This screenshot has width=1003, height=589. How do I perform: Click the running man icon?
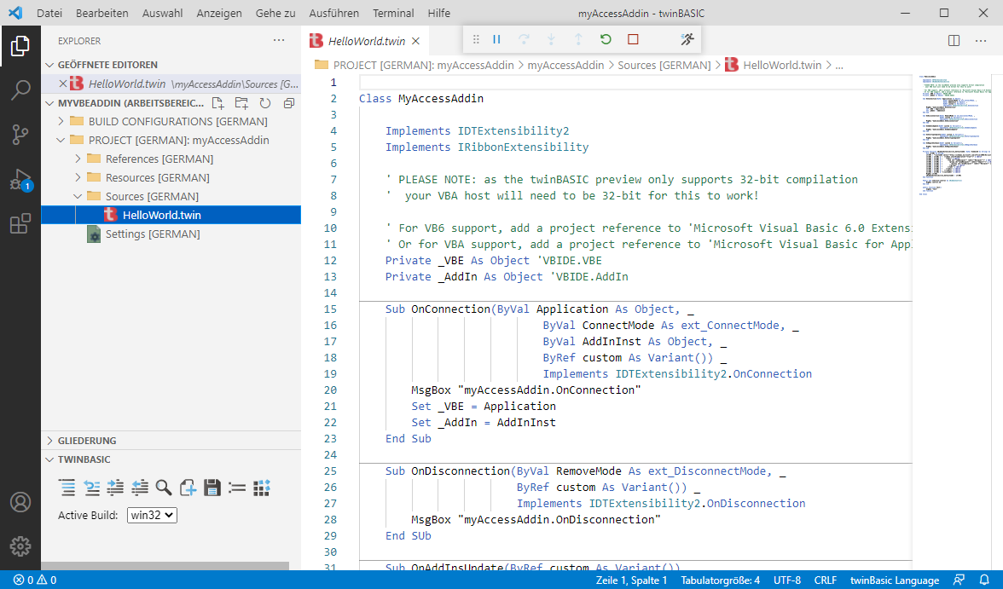tap(687, 39)
